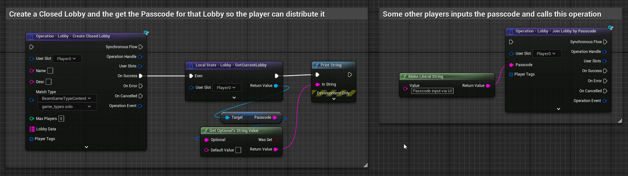Viewport: 628px width, 176px height.
Task: Click Player Tags array pin on Create Closed Lobby
Action: 31,139
